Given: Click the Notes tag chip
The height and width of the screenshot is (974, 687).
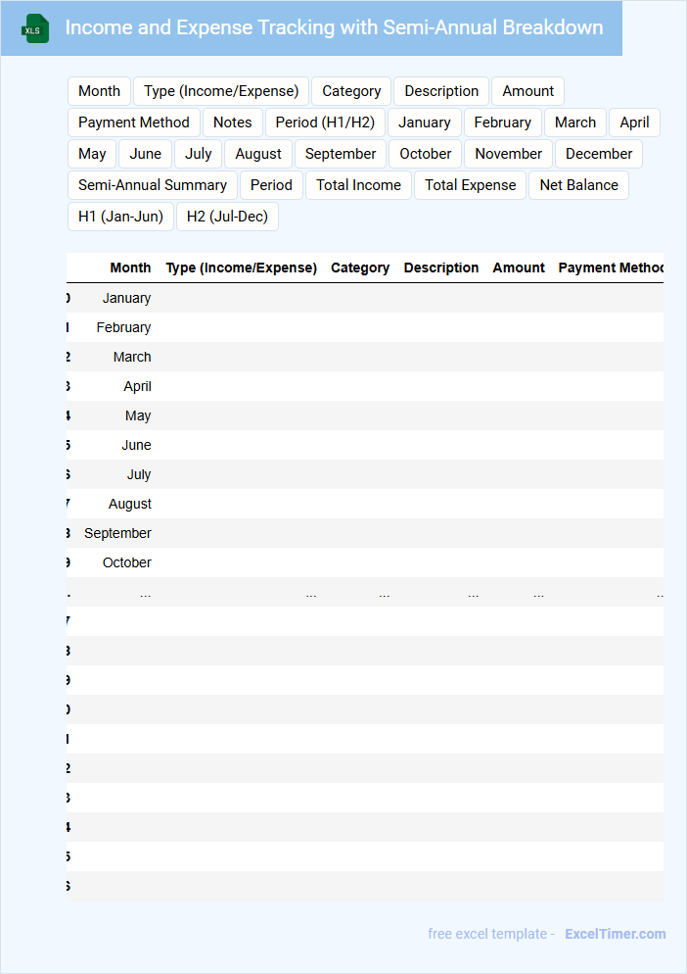Looking at the screenshot, I should [x=233, y=122].
